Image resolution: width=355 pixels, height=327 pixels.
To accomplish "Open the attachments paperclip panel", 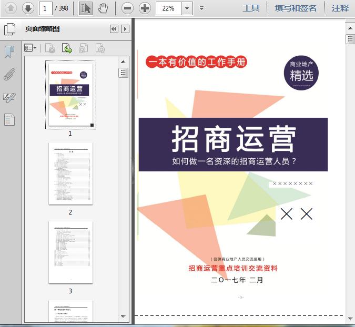I will coord(9,74).
